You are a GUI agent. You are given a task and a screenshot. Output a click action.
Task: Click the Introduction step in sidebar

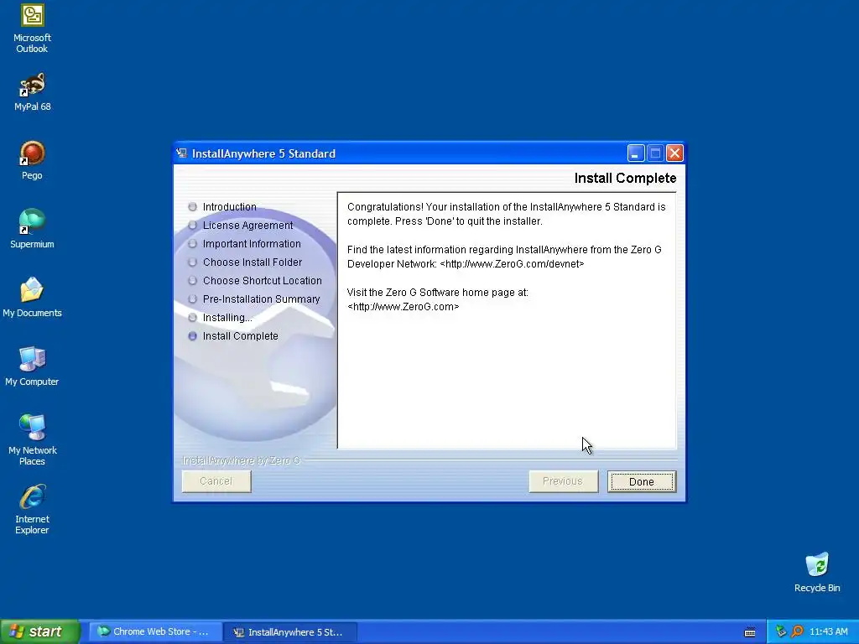(230, 206)
